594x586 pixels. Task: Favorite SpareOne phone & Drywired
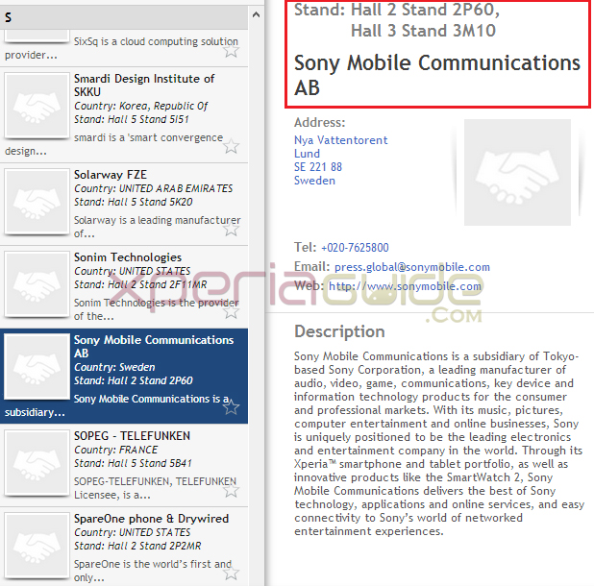click(x=231, y=574)
